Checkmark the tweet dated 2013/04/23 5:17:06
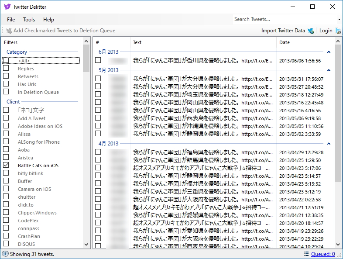343x259 pixels. pos(98,168)
